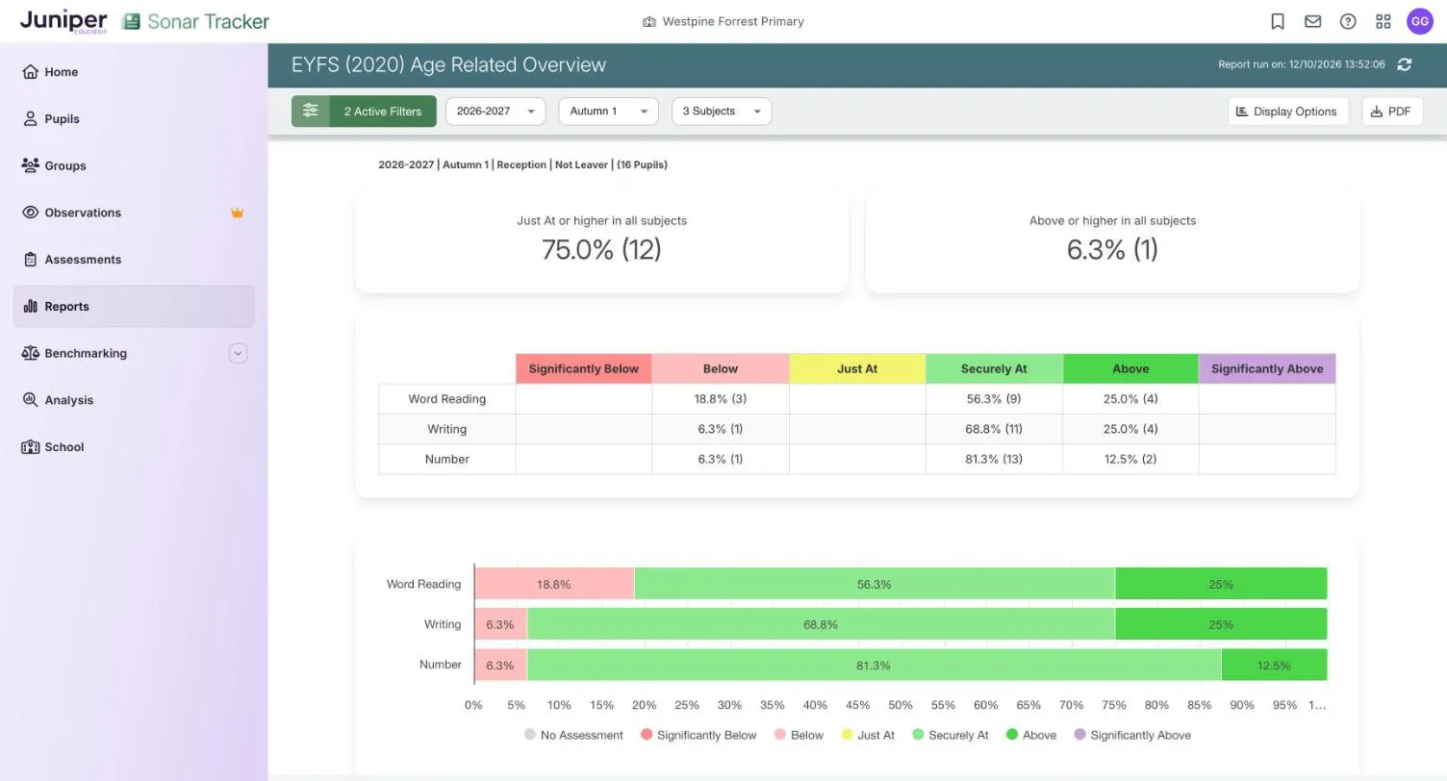Expand the Benchmarking chevron
This screenshot has width=1447, height=781.
pos(238,353)
